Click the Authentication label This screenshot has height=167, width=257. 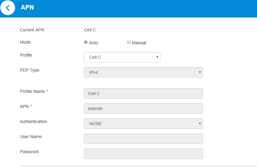pyautogui.click(x=33, y=121)
